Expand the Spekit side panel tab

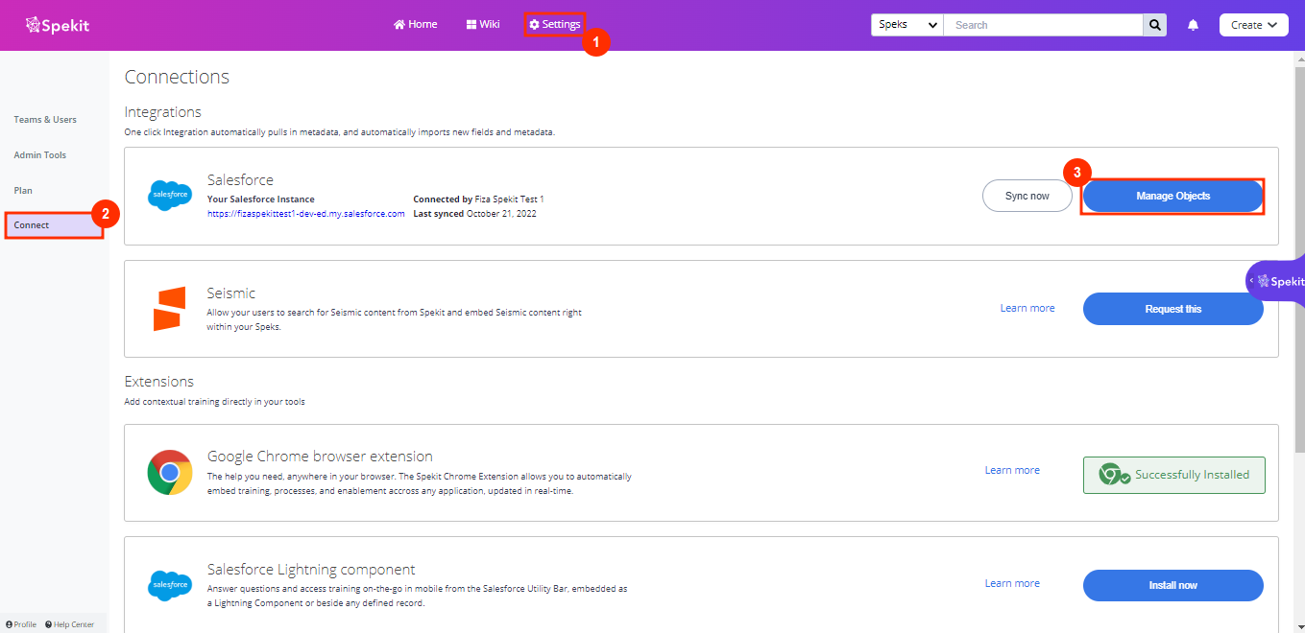[x=1276, y=281]
